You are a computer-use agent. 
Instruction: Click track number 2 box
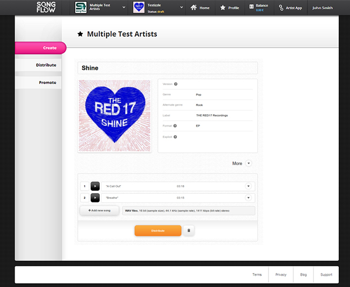click(x=85, y=198)
